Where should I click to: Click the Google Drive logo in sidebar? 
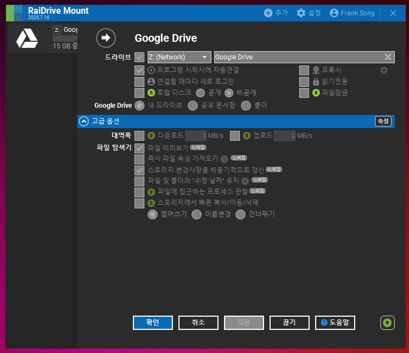27,38
